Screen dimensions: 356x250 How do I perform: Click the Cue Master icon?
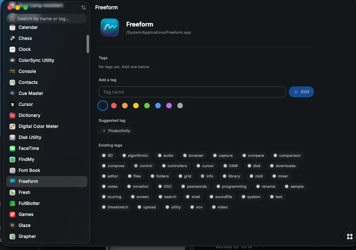12,94
